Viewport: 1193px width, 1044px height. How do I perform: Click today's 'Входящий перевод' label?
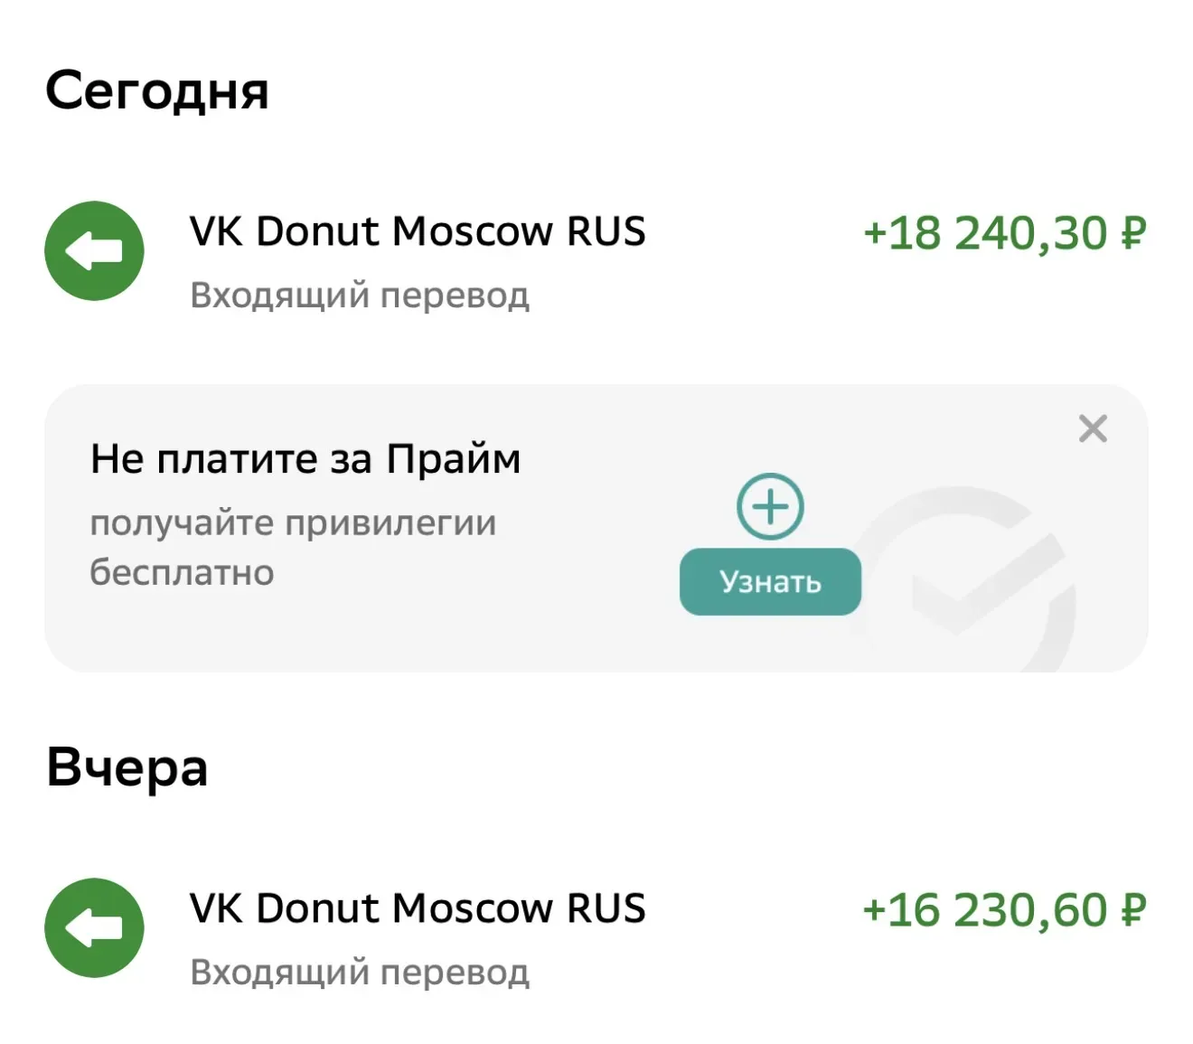coord(359,296)
